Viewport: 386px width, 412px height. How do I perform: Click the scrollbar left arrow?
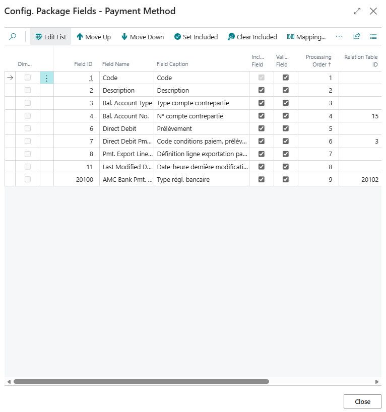click(9, 381)
